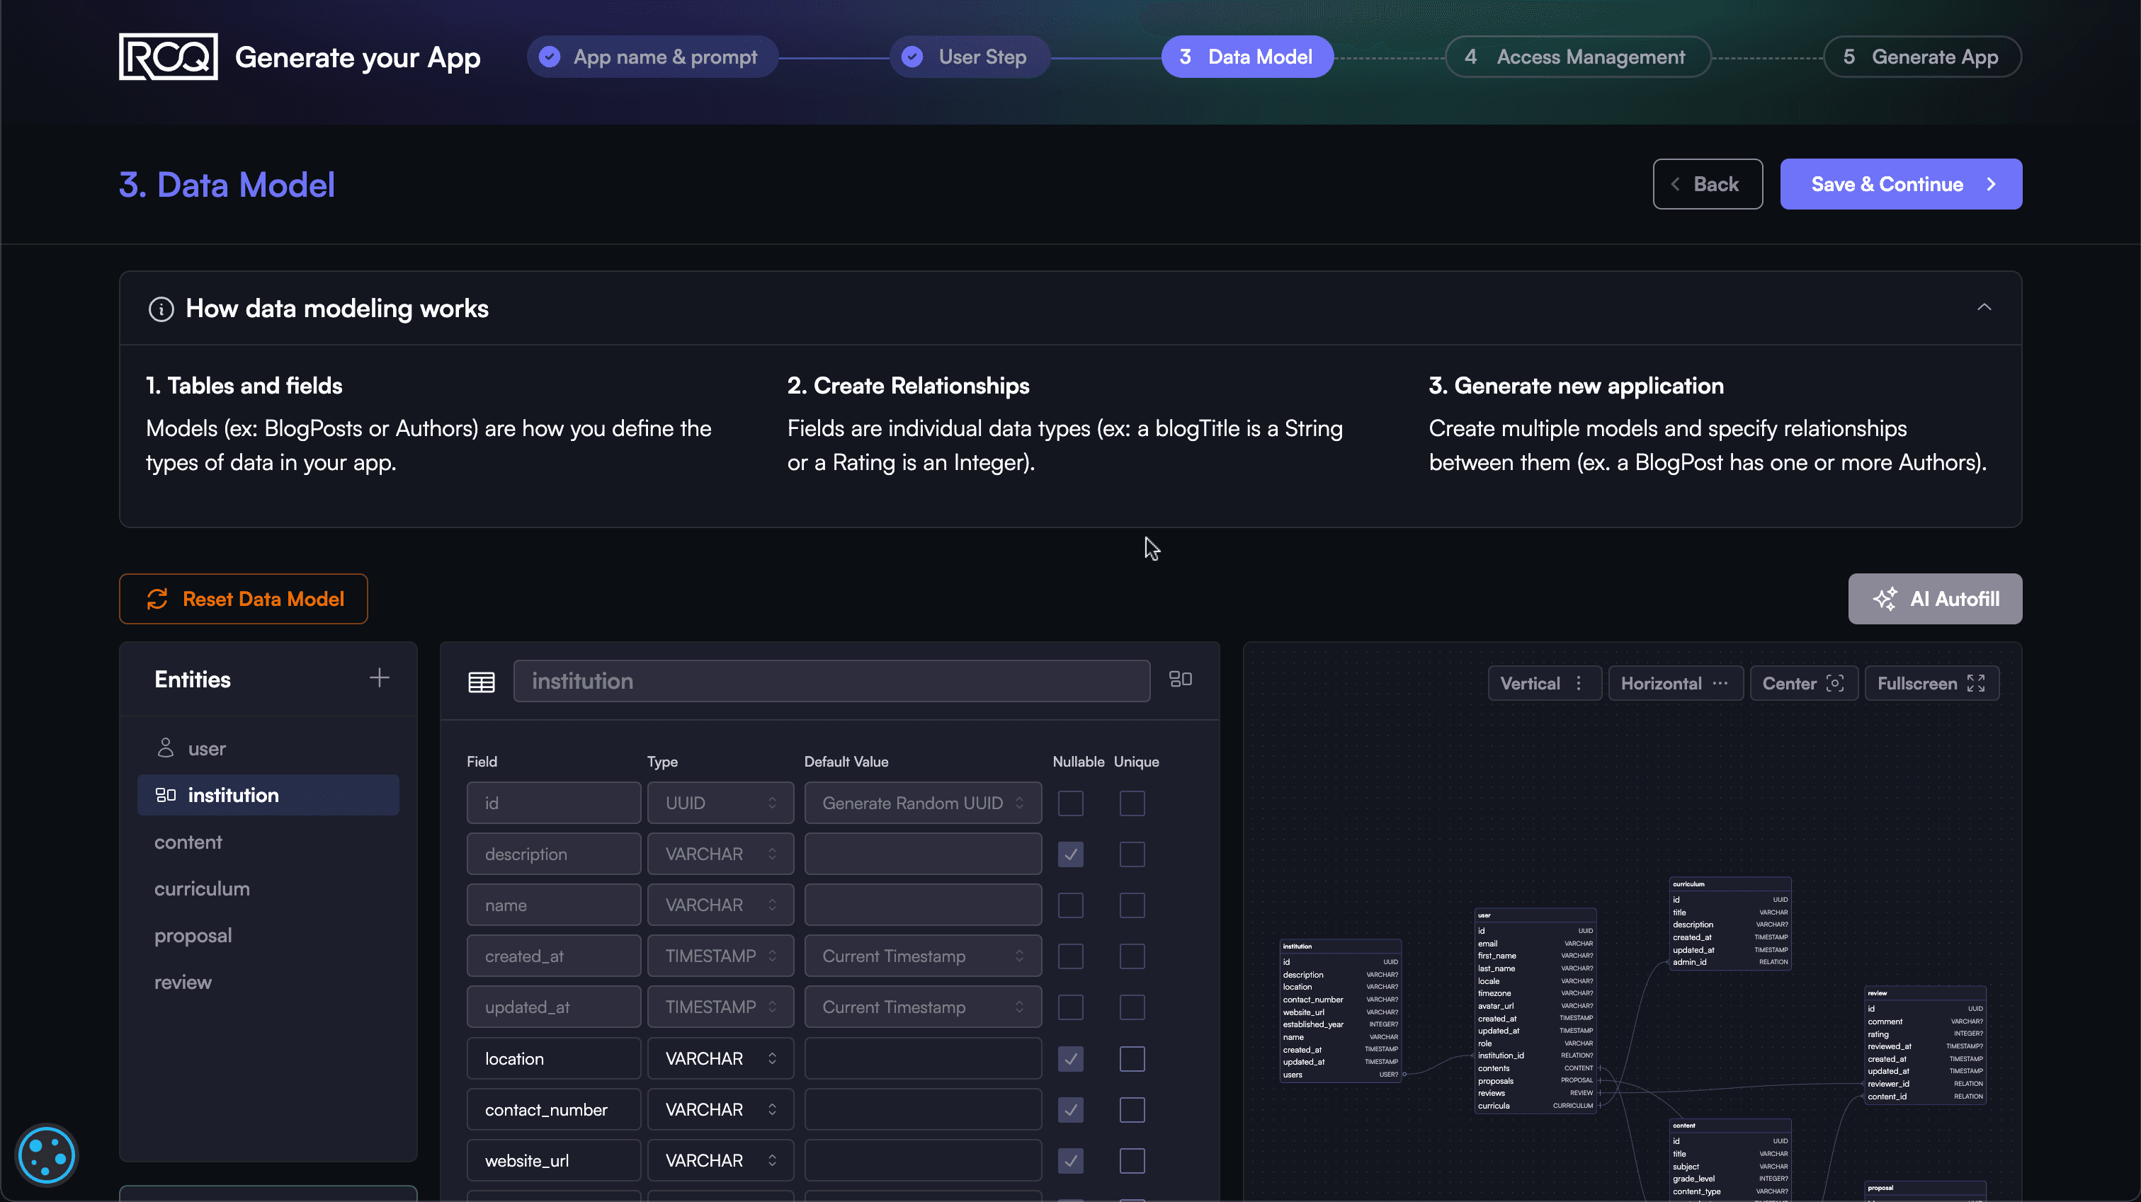Toggle the Unique checkbox for contact_number field

(1132, 1109)
